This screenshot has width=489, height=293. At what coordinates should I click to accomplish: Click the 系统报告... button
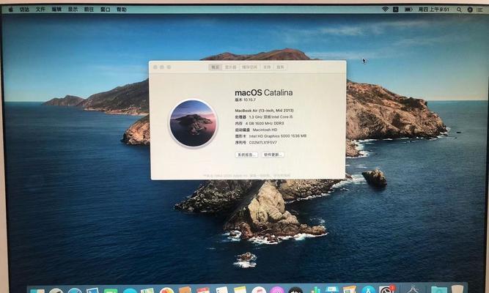tap(246, 155)
